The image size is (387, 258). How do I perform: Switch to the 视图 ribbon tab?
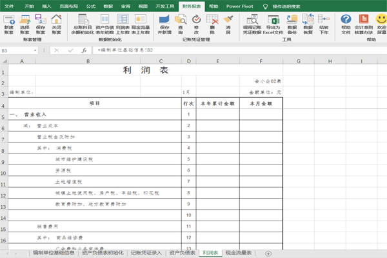click(143, 6)
